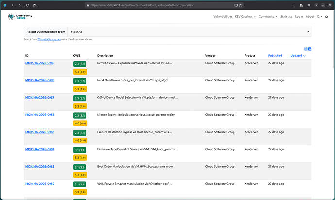Screen dimensions: 335x200
Task: Click 'License Expiry Manipulation' description
Action: click(x=136, y=115)
